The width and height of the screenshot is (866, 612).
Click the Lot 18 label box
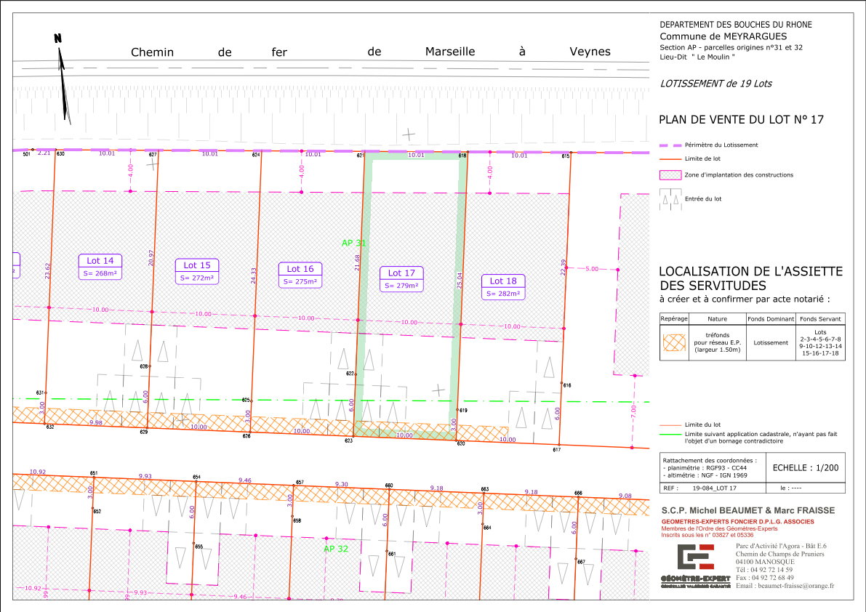click(503, 286)
